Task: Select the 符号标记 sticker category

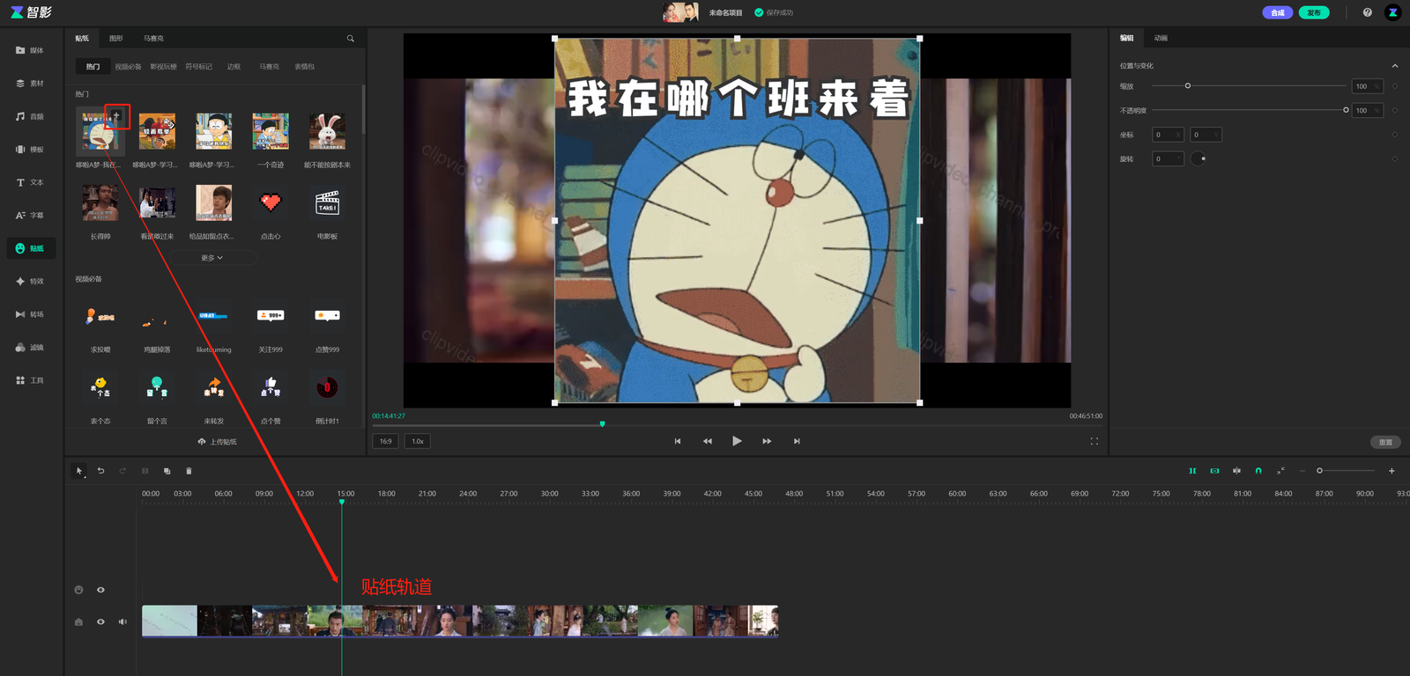Action: click(x=198, y=67)
